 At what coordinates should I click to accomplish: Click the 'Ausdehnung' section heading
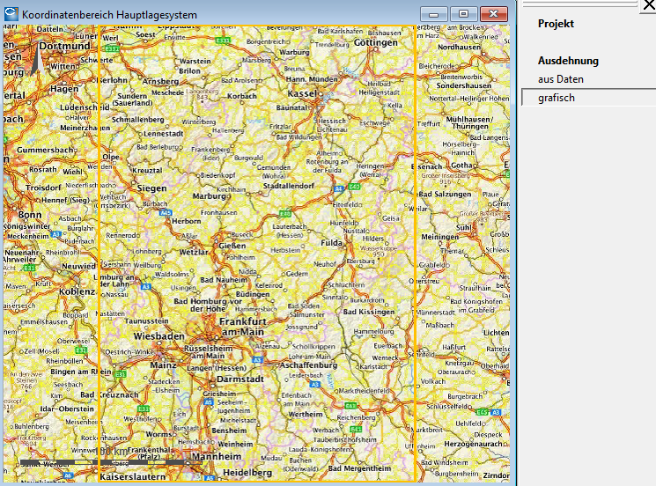568,61
